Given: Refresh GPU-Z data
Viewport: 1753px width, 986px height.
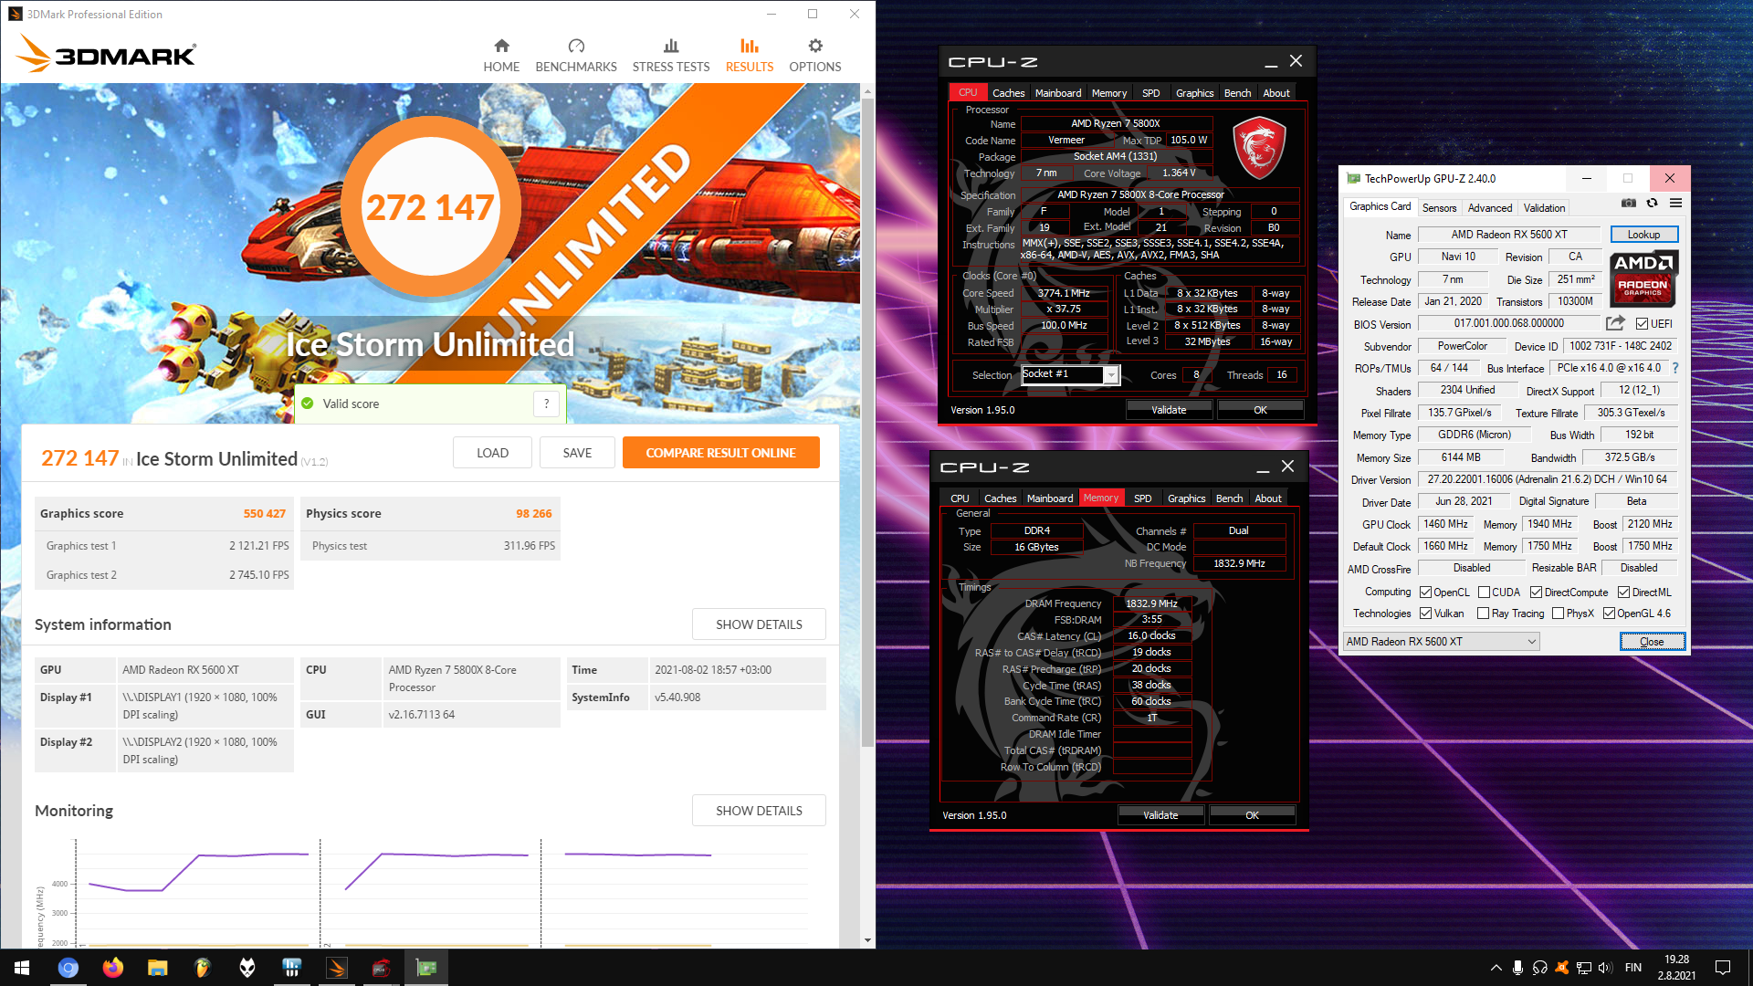Looking at the screenshot, I should click(1652, 203).
